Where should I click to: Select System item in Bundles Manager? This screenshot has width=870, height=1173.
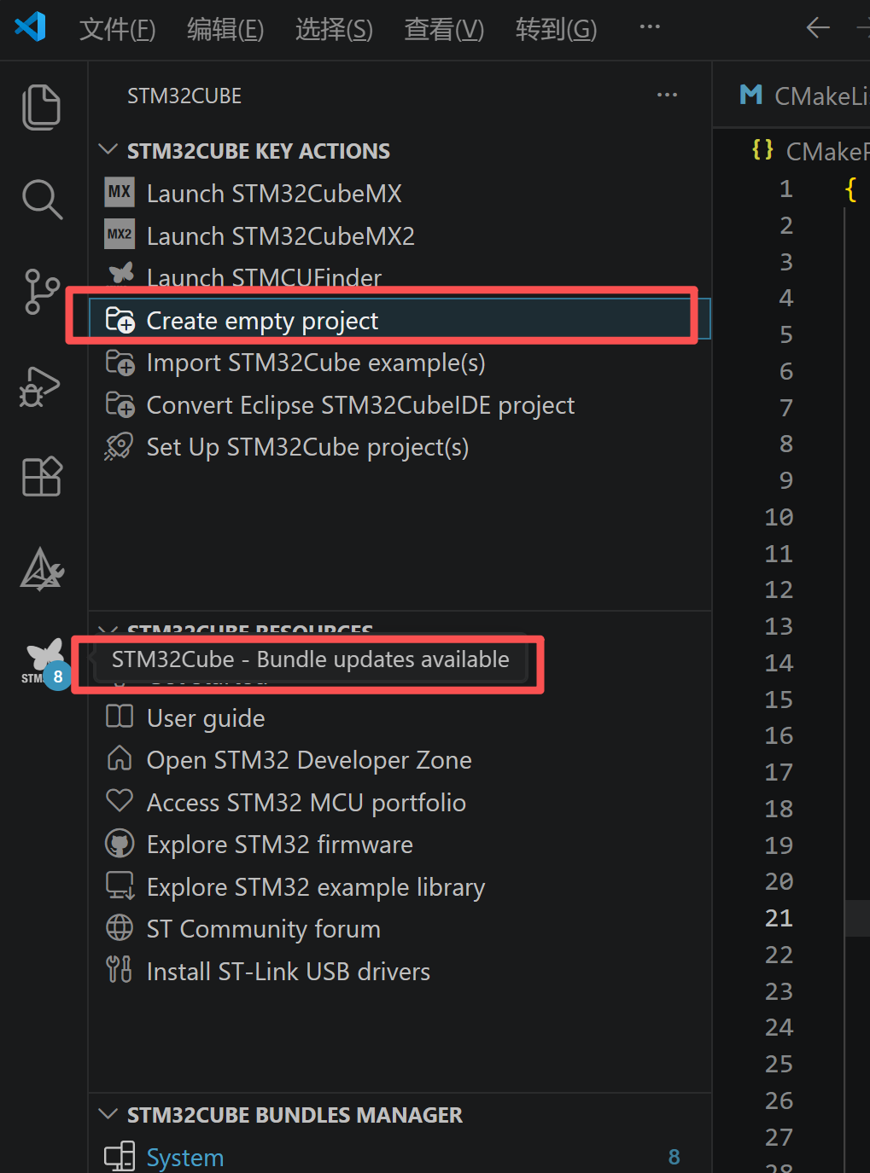click(184, 1157)
